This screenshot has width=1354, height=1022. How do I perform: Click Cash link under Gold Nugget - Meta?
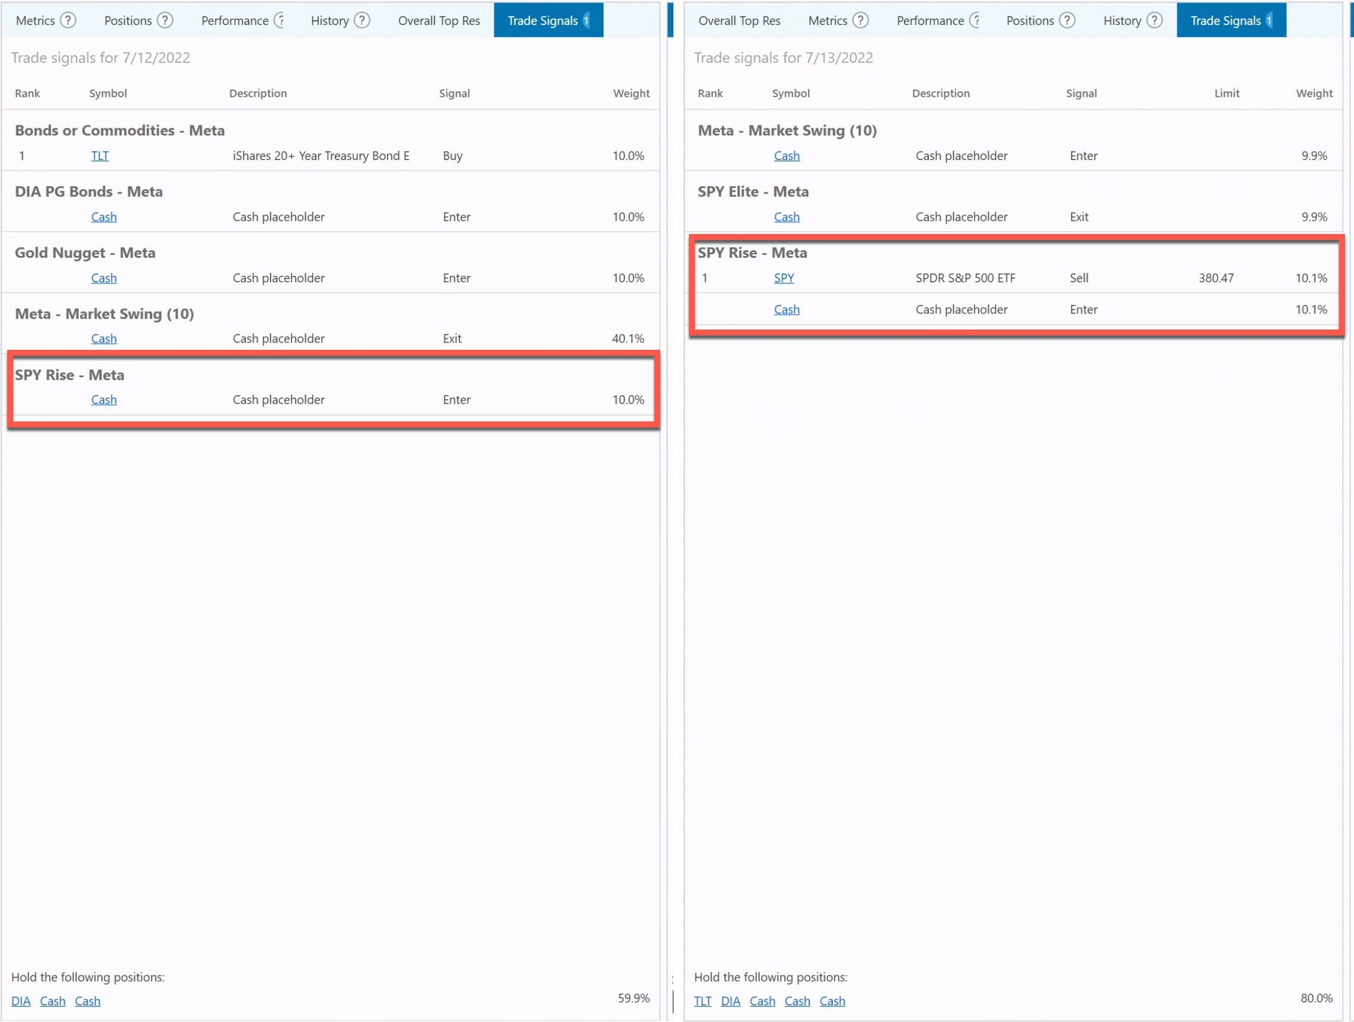(103, 278)
